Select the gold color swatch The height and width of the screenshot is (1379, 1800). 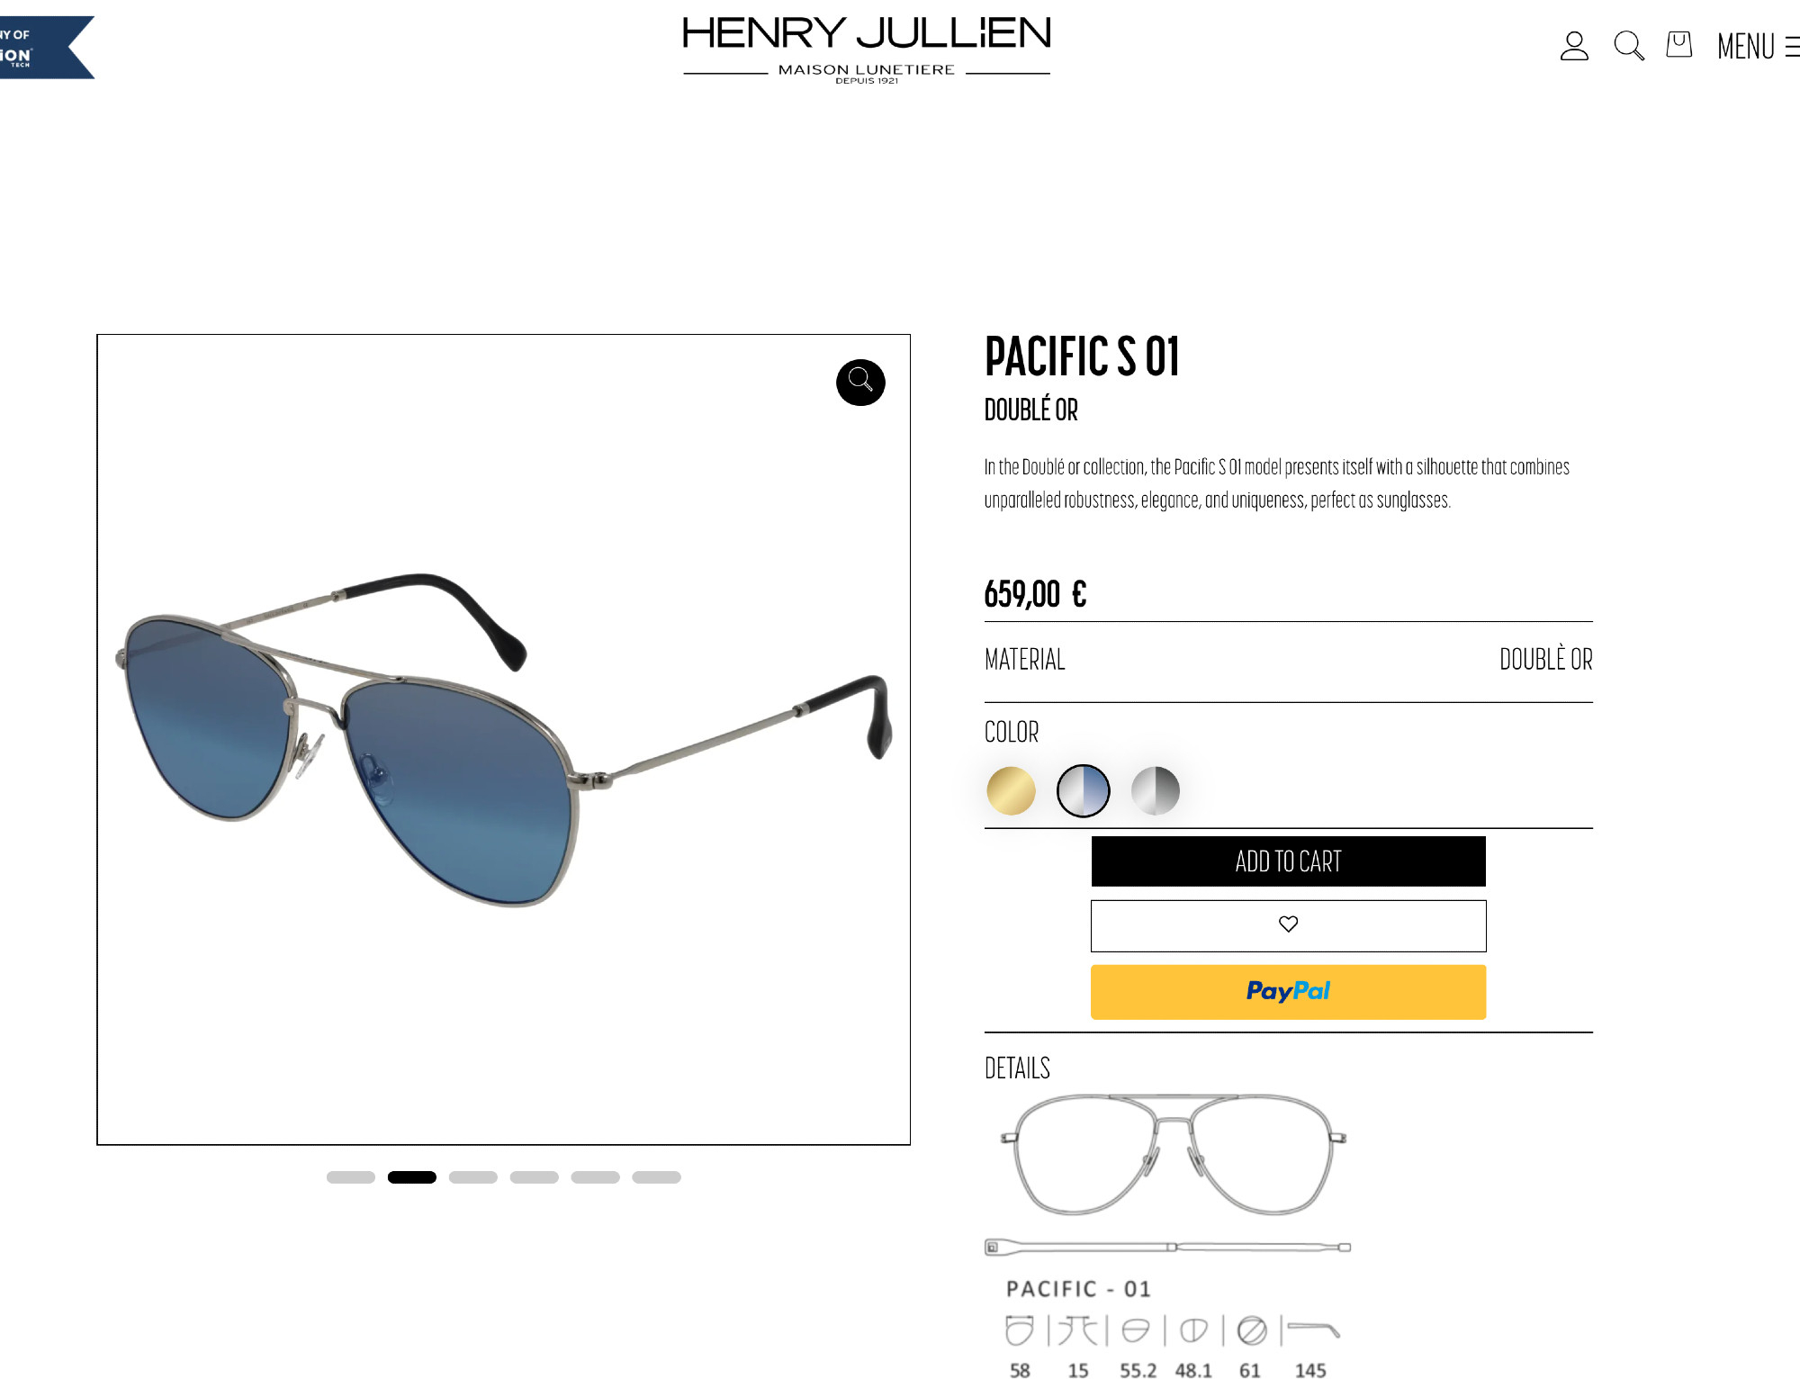pyautogui.click(x=1011, y=790)
